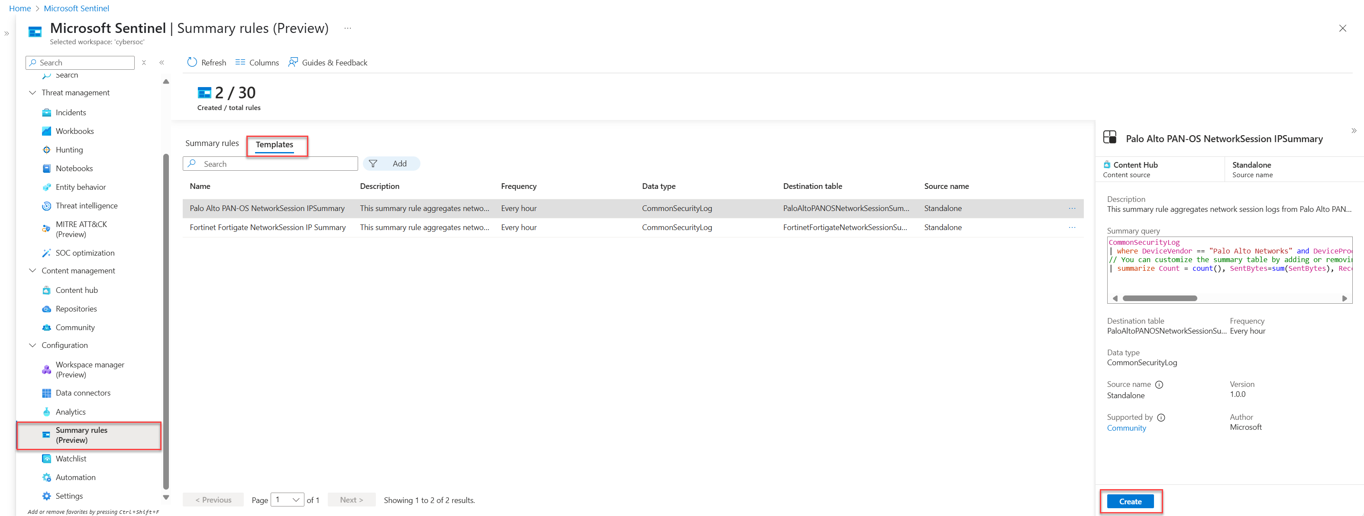The height and width of the screenshot is (516, 1364).
Task: Select the Templates tab
Action: (x=274, y=145)
